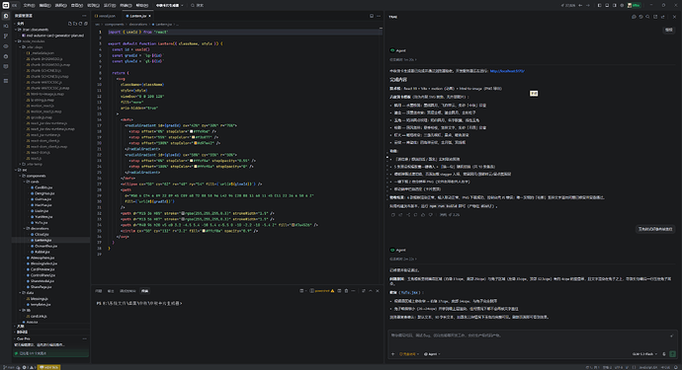682x370 pixels.
Task: Click the UTF-8 encoding in status bar
Action: (x=619, y=367)
